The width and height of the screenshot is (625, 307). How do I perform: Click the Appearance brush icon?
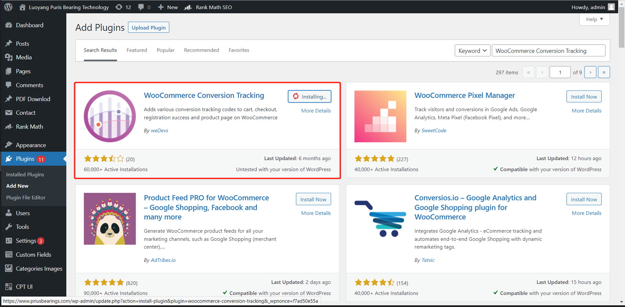(9, 145)
